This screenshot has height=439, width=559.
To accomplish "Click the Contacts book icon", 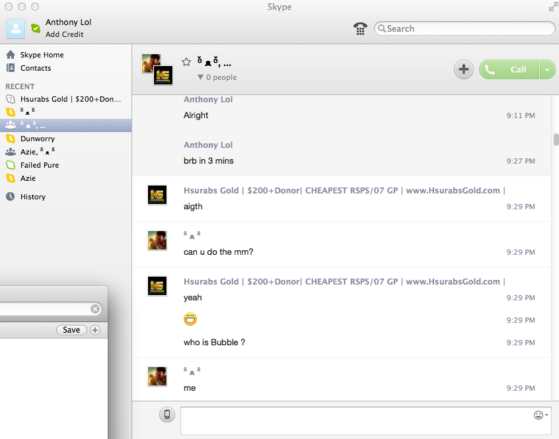I will click(11, 67).
